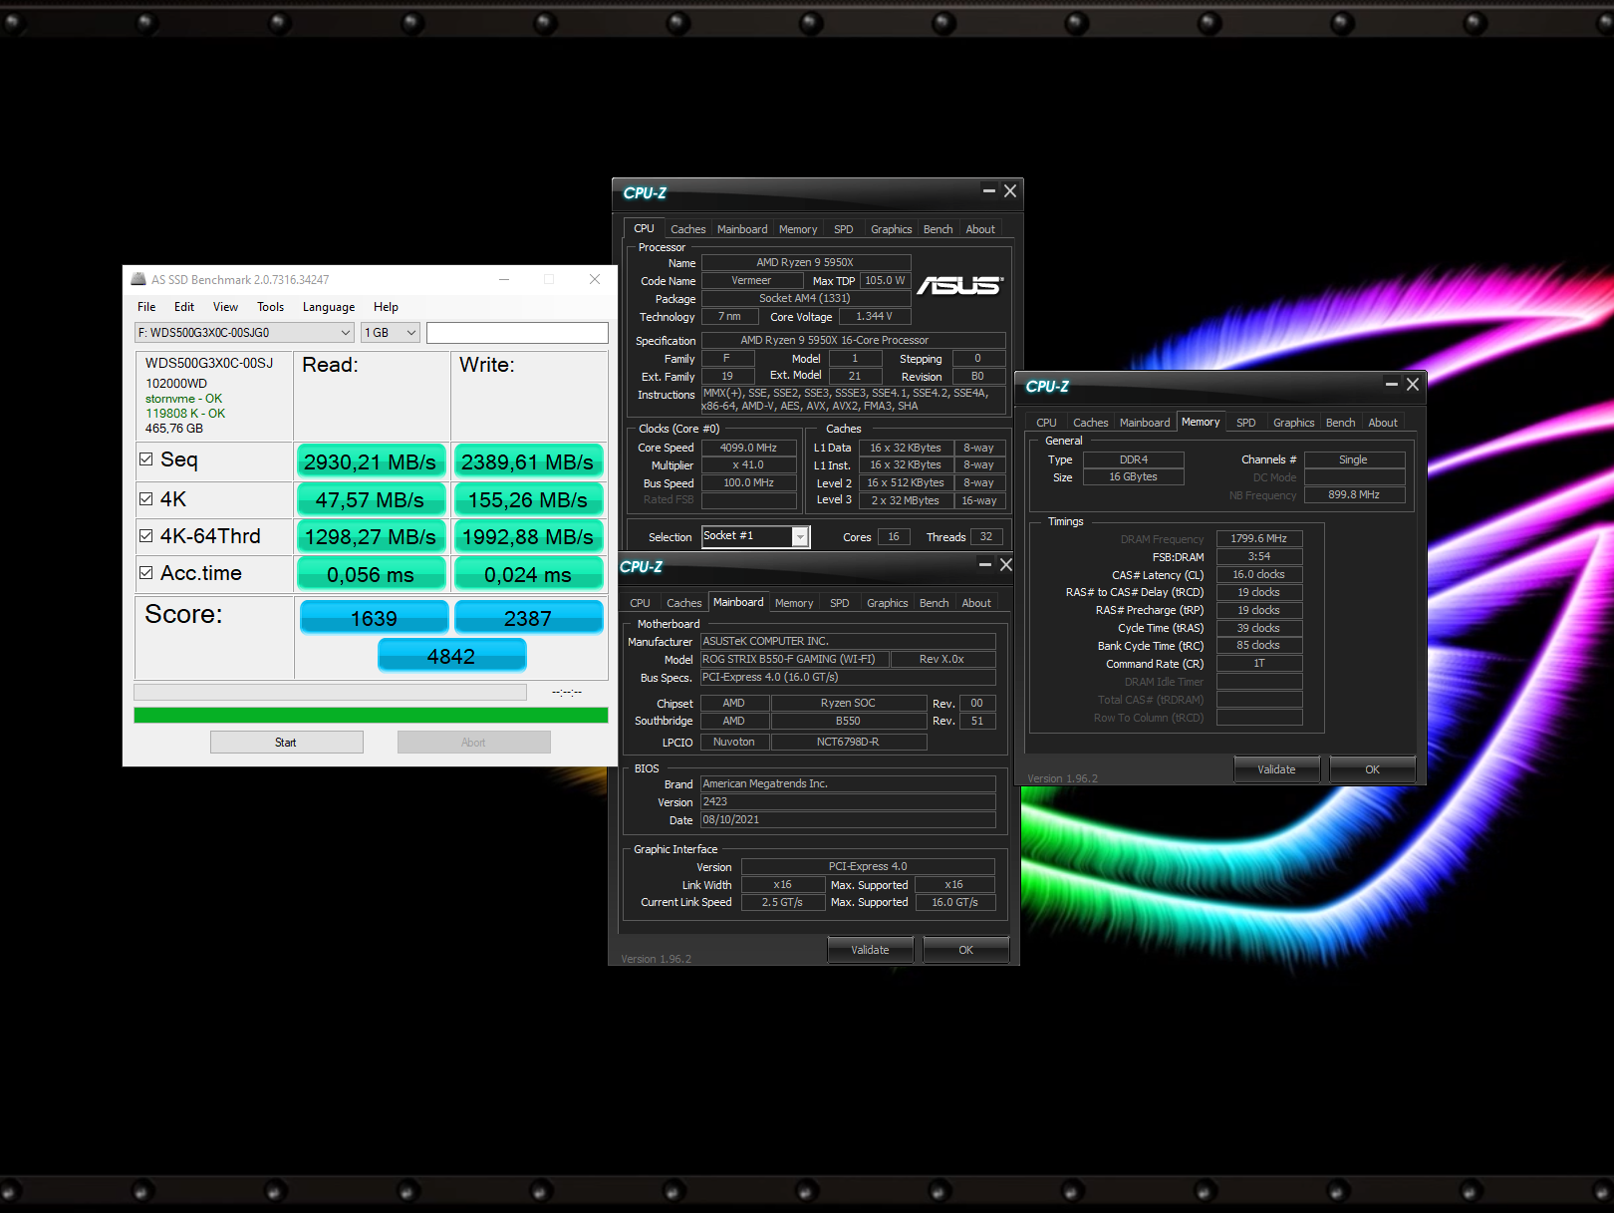Screen dimensions: 1614x1213
Task: Open the View menu in AS SSD
Action: 226,307
